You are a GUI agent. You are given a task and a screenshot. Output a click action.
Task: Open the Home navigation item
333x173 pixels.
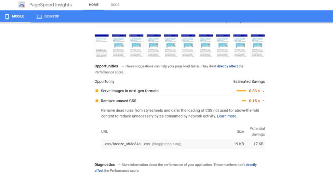pos(93,5)
